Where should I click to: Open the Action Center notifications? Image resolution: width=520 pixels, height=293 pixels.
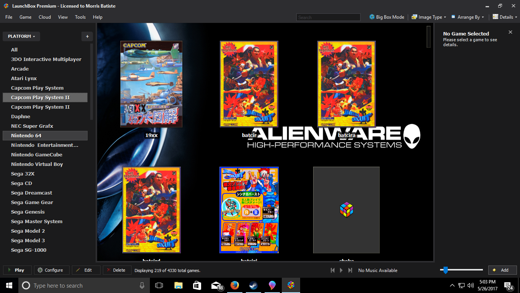click(509, 285)
